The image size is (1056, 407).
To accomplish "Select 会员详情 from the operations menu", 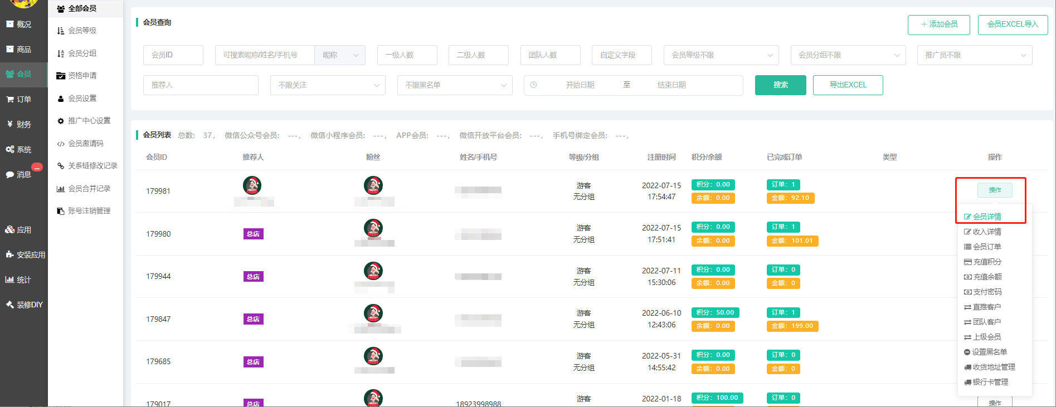I will pyautogui.click(x=986, y=217).
